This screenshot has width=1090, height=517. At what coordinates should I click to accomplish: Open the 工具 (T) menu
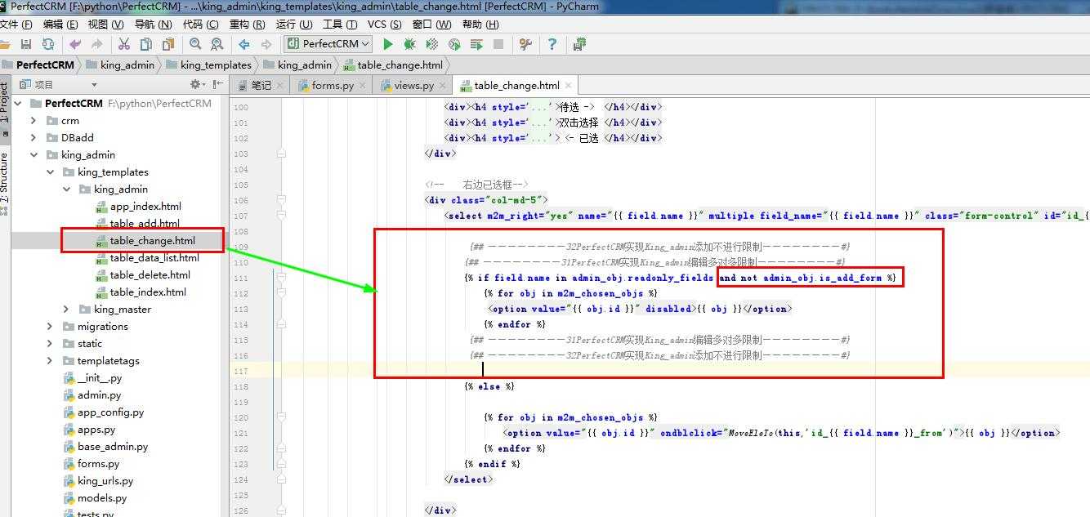(x=341, y=25)
